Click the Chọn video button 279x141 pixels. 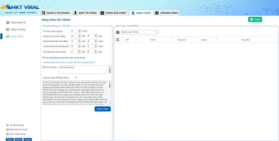click(x=103, y=109)
